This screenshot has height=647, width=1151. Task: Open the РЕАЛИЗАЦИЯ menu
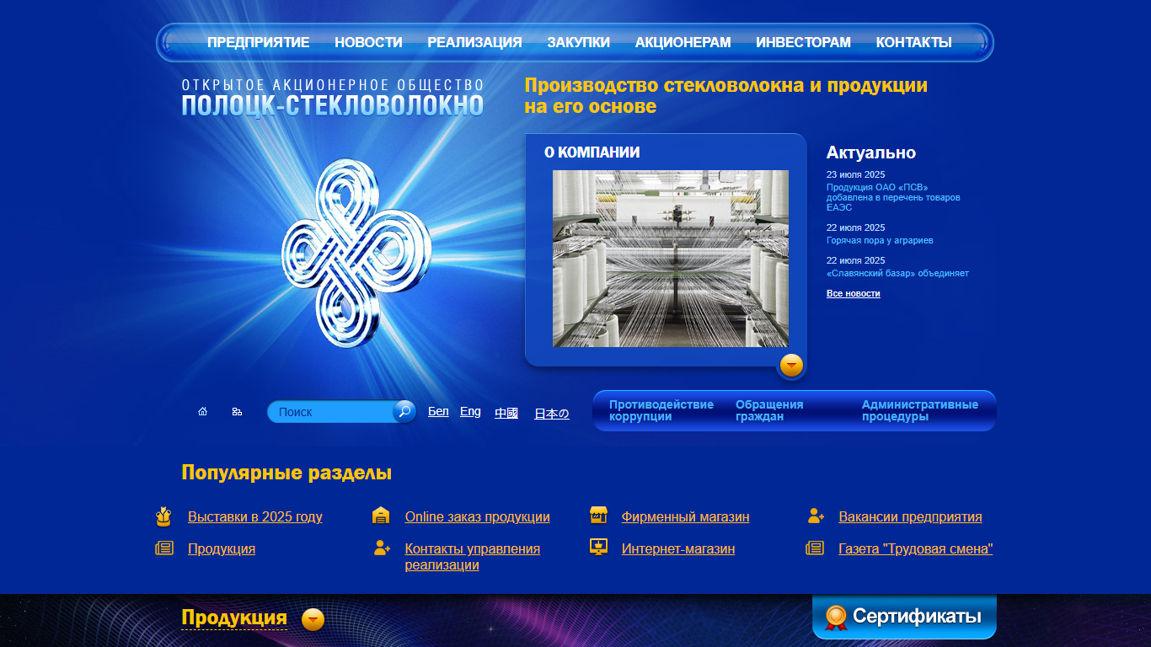click(x=474, y=42)
